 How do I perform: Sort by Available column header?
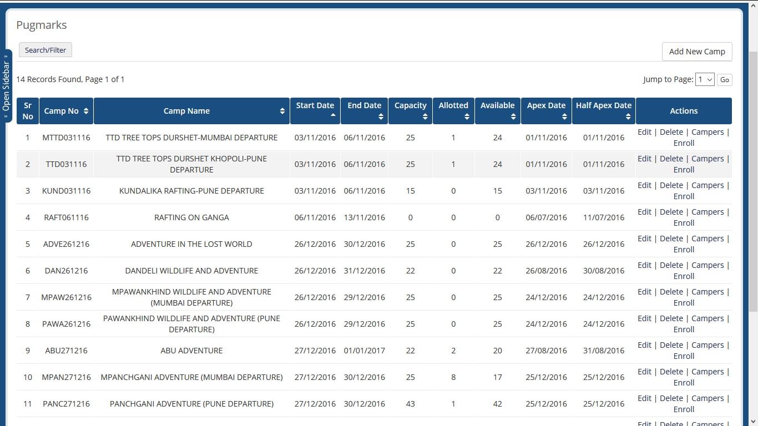pos(497,111)
